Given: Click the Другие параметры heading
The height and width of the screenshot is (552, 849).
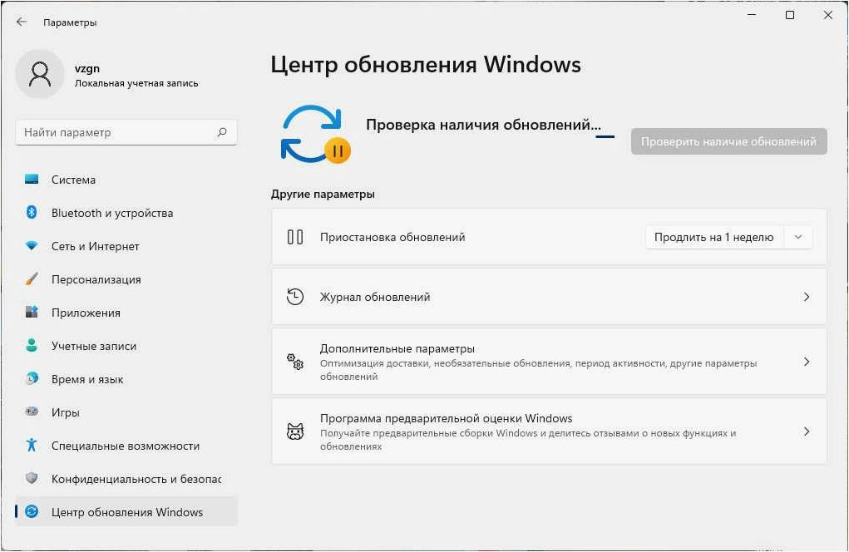Looking at the screenshot, I should coord(323,194).
